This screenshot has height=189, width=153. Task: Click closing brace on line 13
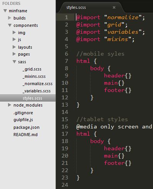click(78, 105)
